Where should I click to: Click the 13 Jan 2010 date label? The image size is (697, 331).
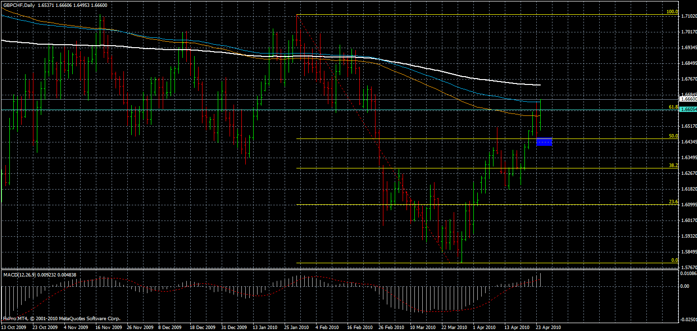(265, 327)
